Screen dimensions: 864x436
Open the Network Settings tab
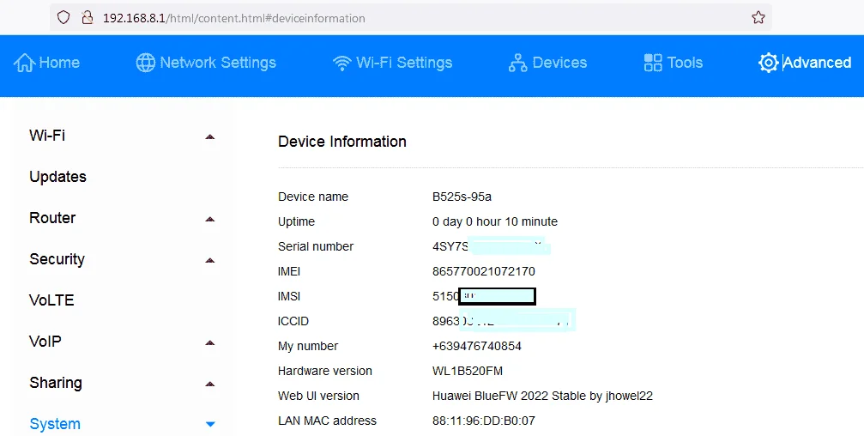(206, 63)
